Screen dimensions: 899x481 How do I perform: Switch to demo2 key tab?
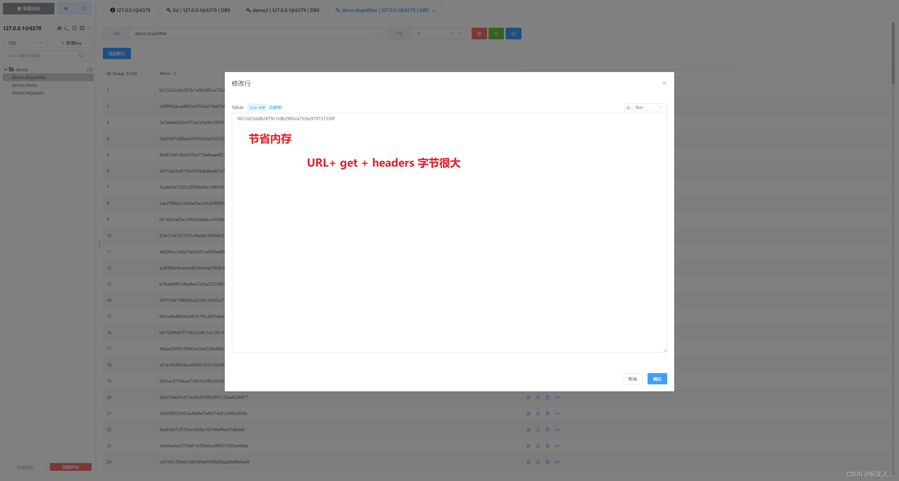[x=283, y=10]
